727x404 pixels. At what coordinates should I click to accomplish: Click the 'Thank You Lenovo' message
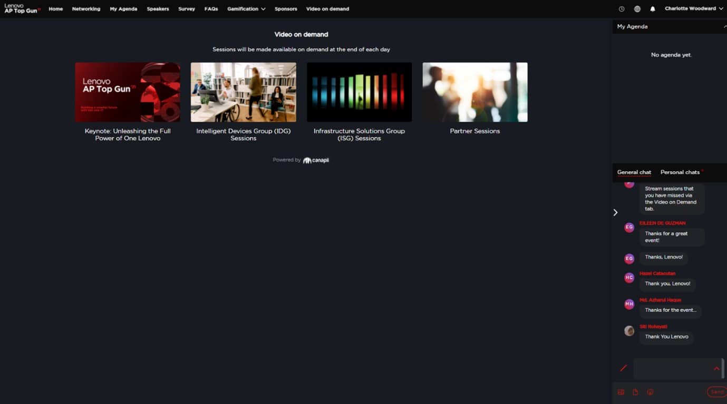pos(666,337)
